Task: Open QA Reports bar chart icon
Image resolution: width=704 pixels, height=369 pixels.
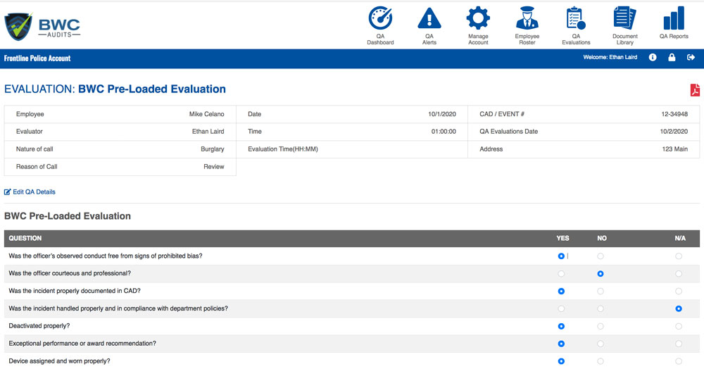Action: 674,18
